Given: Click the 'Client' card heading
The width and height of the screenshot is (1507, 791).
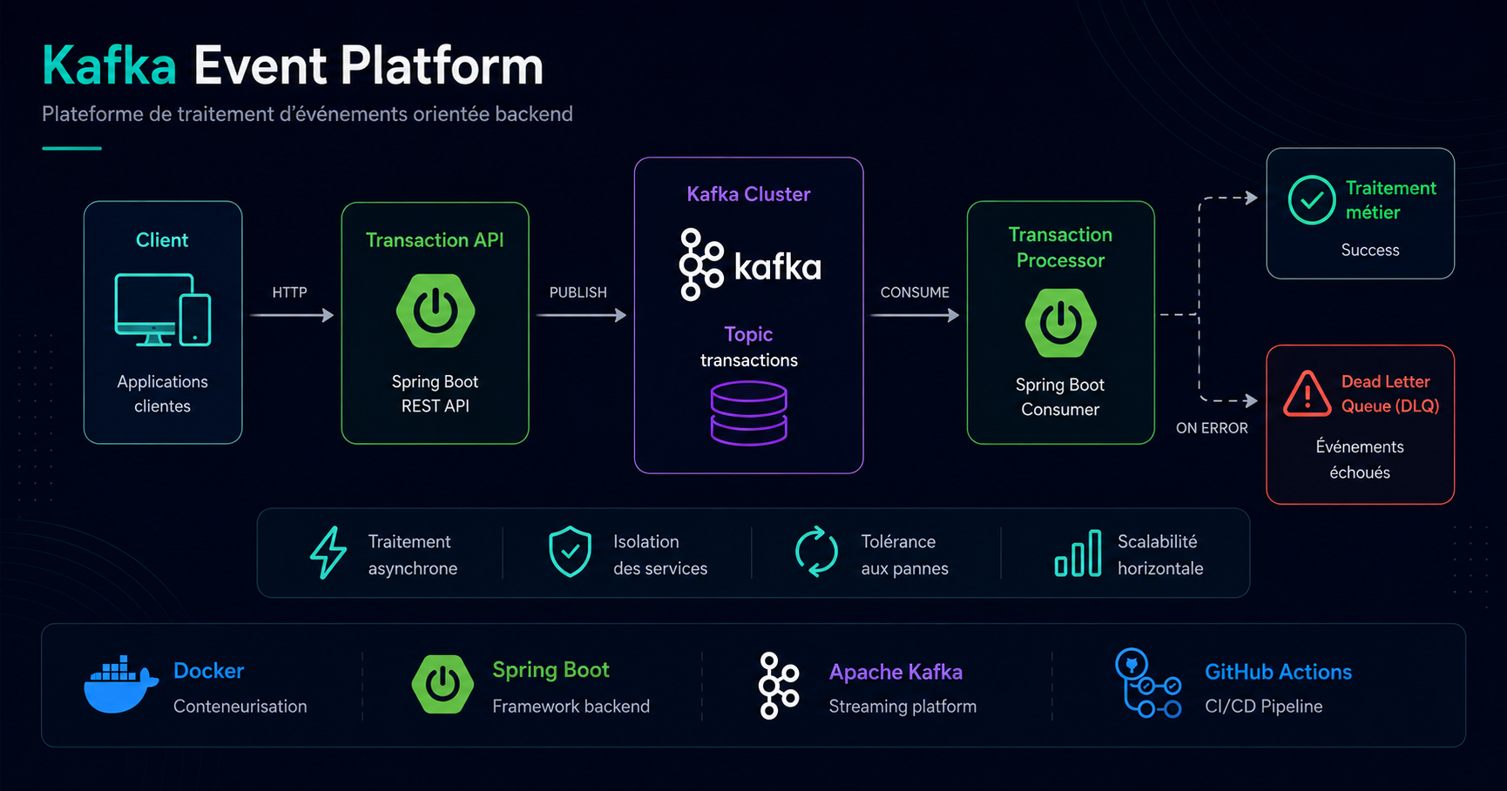Looking at the screenshot, I should pos(162,240).
